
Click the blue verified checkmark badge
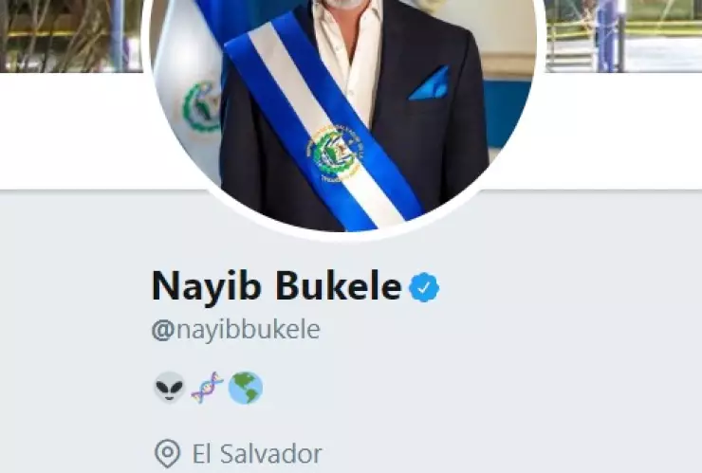[424, 287]
